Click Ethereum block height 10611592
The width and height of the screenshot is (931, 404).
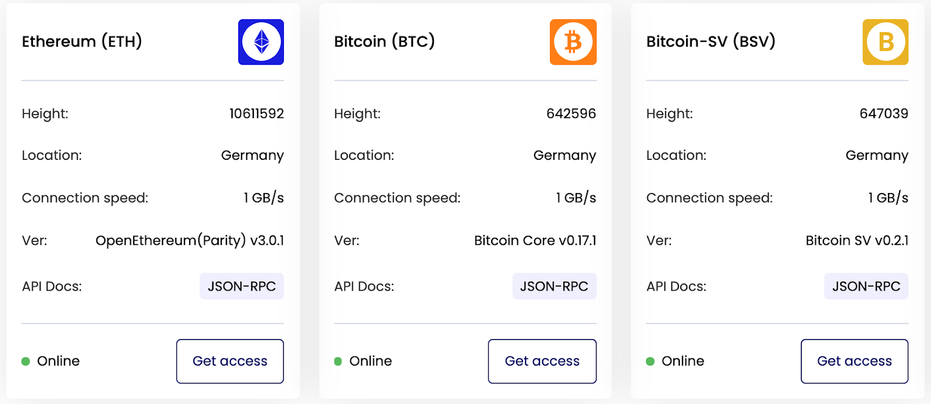point(257,113)
